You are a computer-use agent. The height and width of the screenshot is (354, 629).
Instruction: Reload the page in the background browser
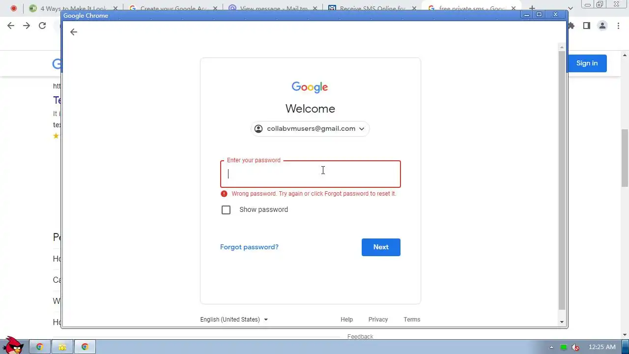click(x=42, y=26)
